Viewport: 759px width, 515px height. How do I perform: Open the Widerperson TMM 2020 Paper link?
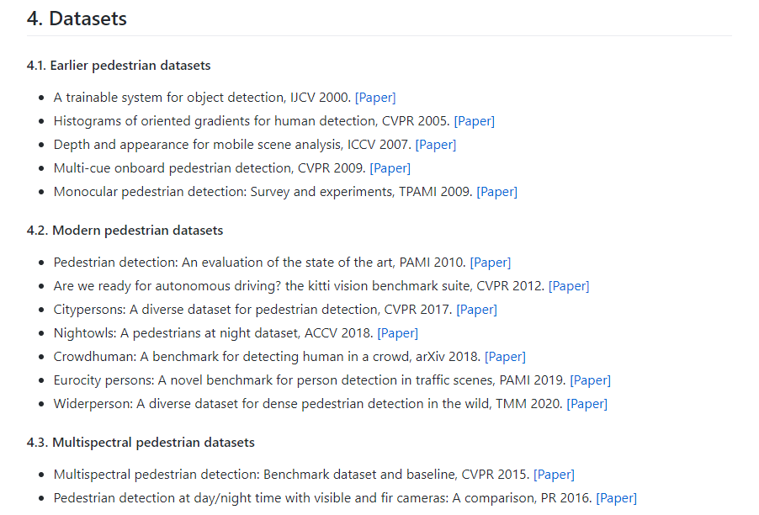point(587,404)
